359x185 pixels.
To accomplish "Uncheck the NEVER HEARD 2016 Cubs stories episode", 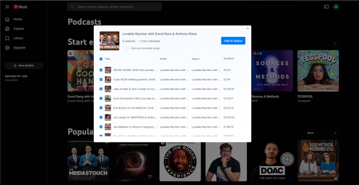I will pos(101,70).
